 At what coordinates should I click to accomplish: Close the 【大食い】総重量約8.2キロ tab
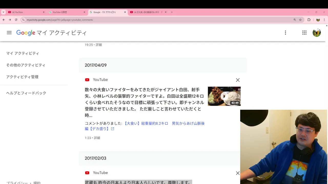click(x=166, y=12)
